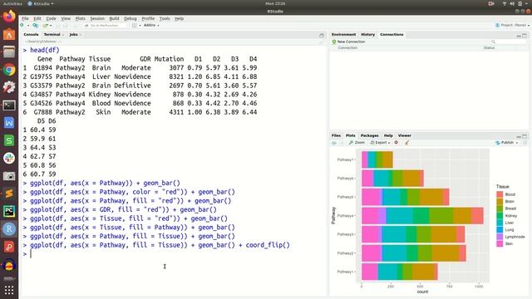Select the Connections tab
Screen dimensions: 532x299
(392, 35)
